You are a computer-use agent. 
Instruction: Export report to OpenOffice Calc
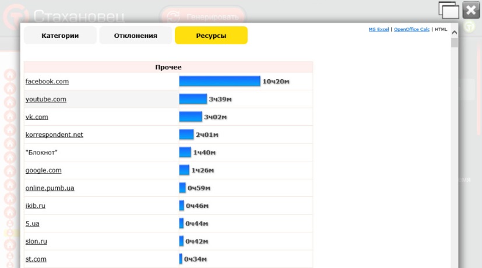[411, 29]
